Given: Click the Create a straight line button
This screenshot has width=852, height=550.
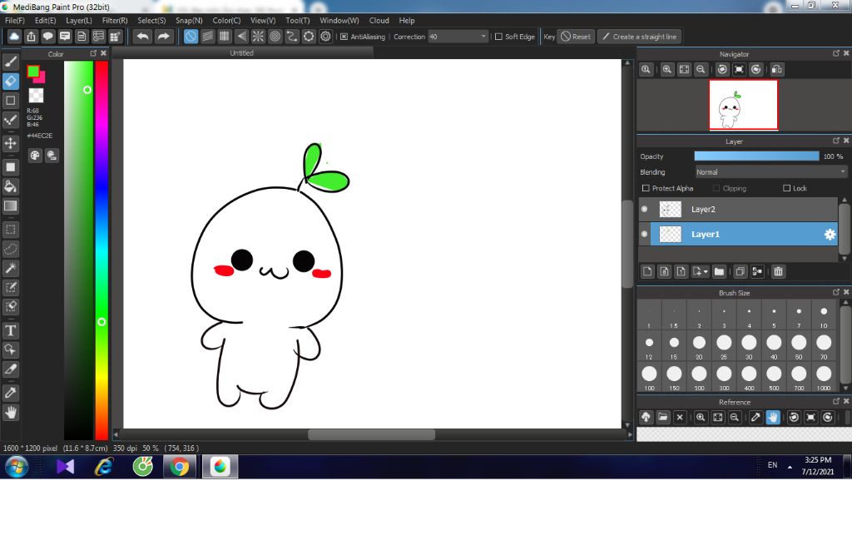Looking at the screenshot, I should [640, 37].
